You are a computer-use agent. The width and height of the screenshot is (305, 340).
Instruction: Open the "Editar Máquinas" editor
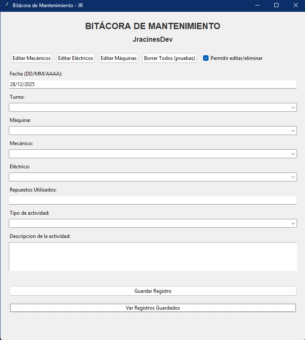click(x=118, y=58)
